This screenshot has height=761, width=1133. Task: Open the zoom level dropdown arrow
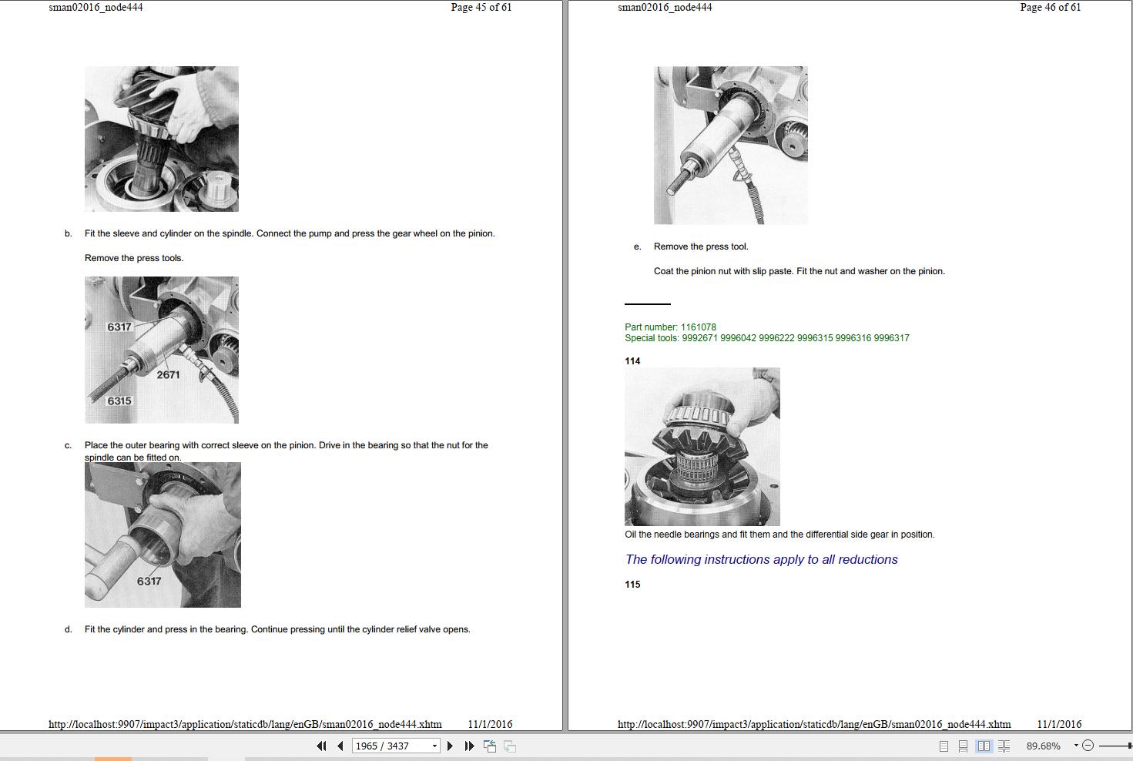1076,746
